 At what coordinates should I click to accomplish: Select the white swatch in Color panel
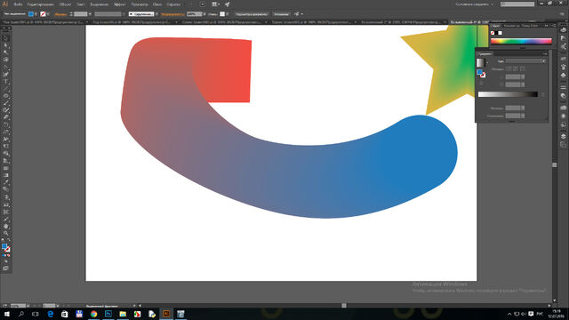click(501, 33)
